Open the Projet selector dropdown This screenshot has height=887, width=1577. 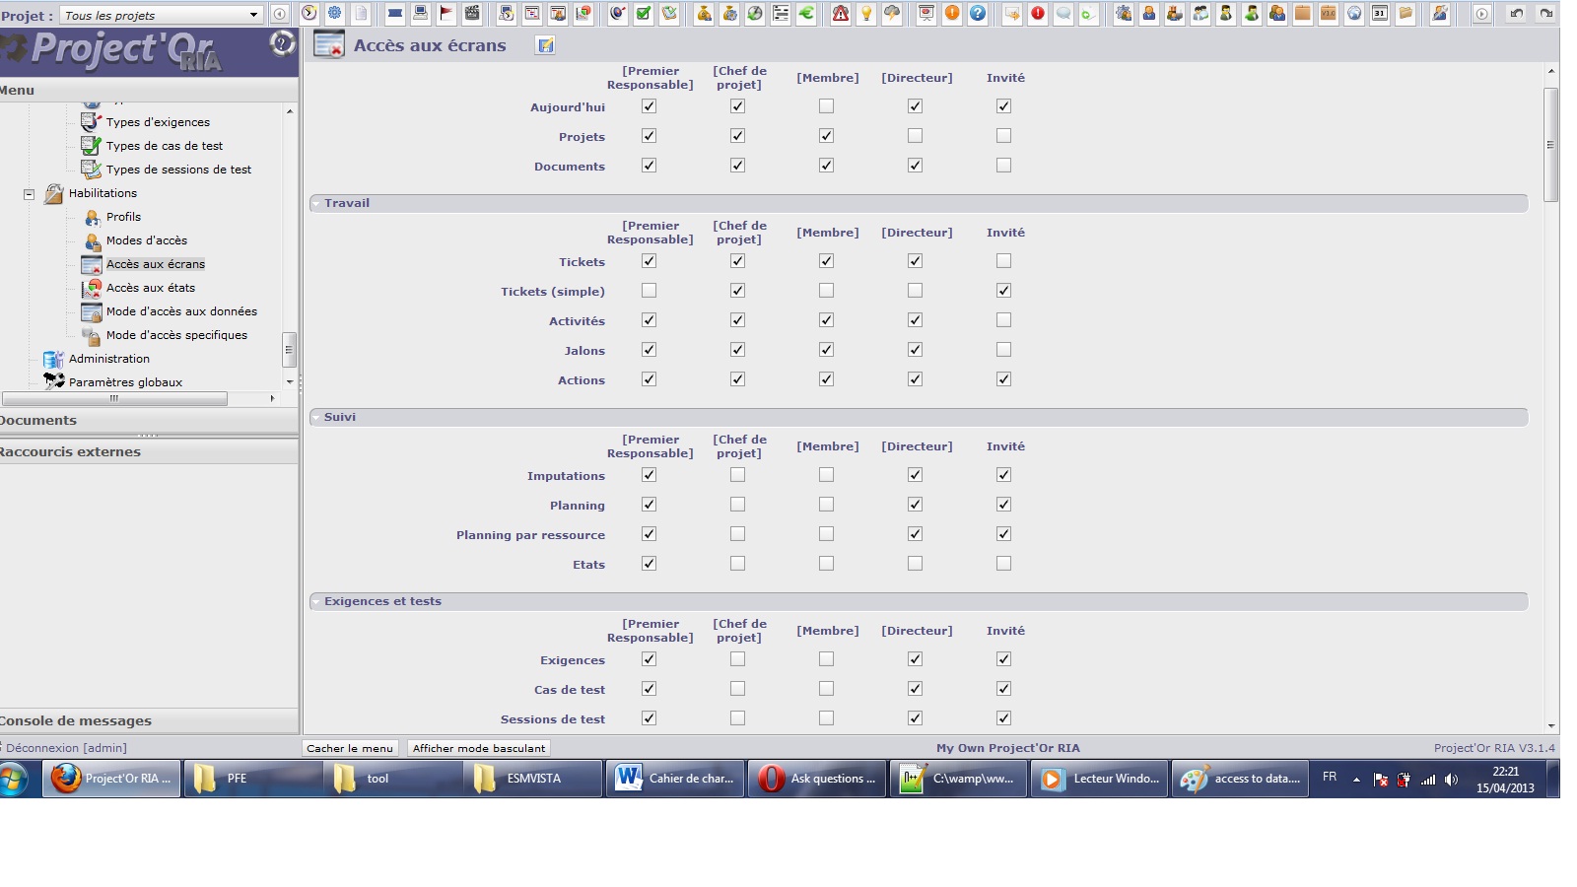253,15
